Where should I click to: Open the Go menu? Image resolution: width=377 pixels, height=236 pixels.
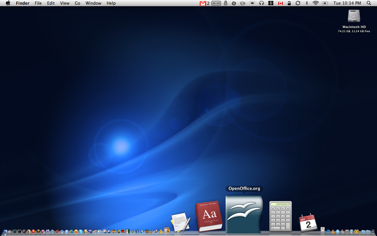click(x=77, y=3)
